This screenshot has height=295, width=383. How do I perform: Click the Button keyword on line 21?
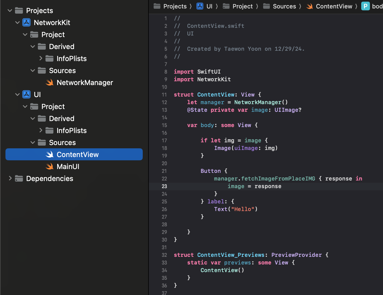tap(211, 171)
